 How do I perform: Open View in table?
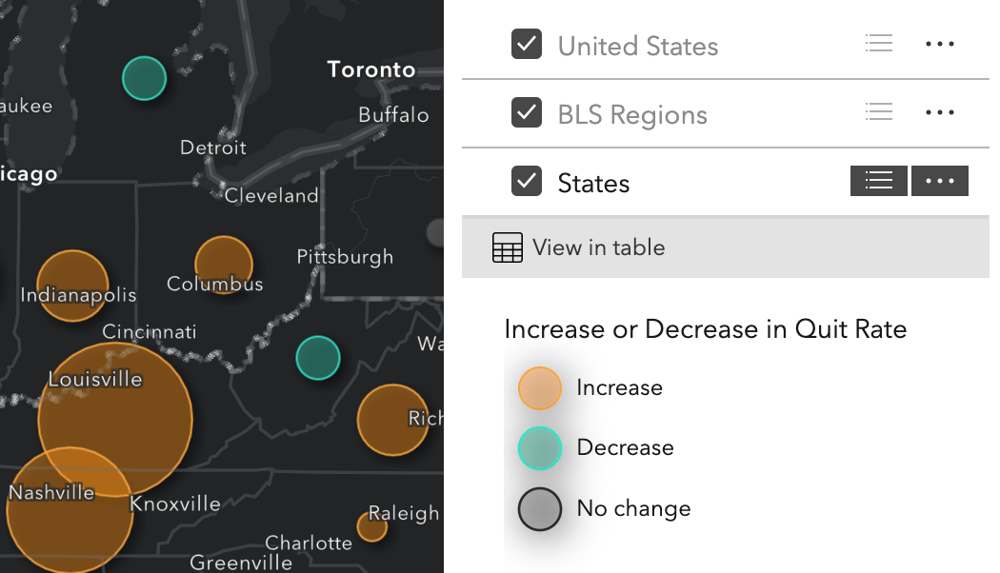pyautogui.click(x=598, y=247)
